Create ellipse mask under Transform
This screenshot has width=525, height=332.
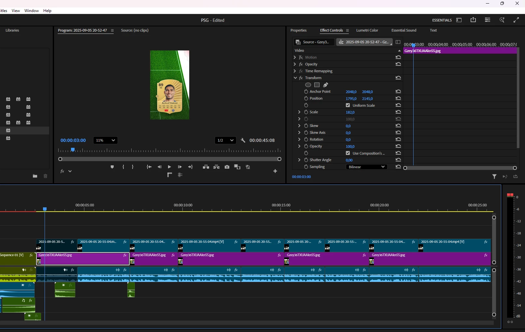pos(308,85)
